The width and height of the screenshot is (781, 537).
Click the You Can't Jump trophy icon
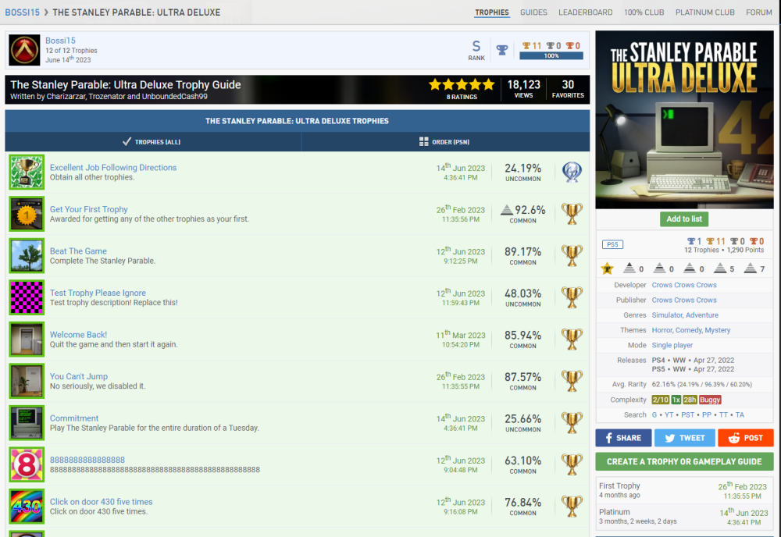point(27,381)
